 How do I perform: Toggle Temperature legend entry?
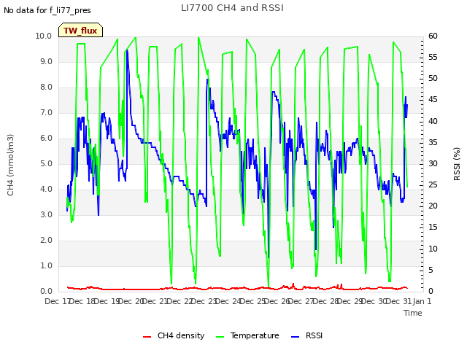(x=247, y=335)
